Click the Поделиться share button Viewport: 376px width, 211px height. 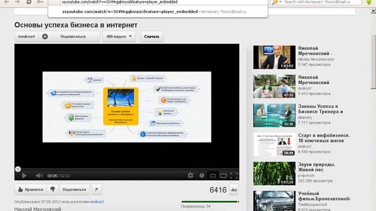click(75, 189)
